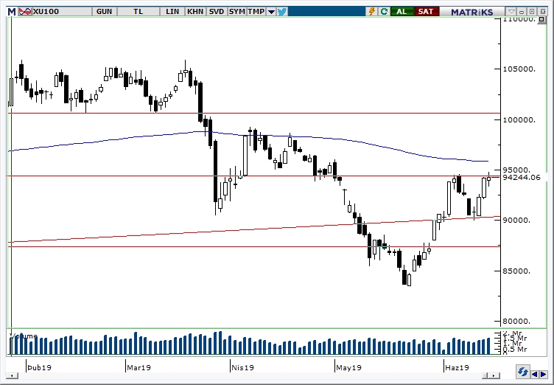Click the 90000 price axis label
Screen dimensions: 554x385
pos(517,220)
